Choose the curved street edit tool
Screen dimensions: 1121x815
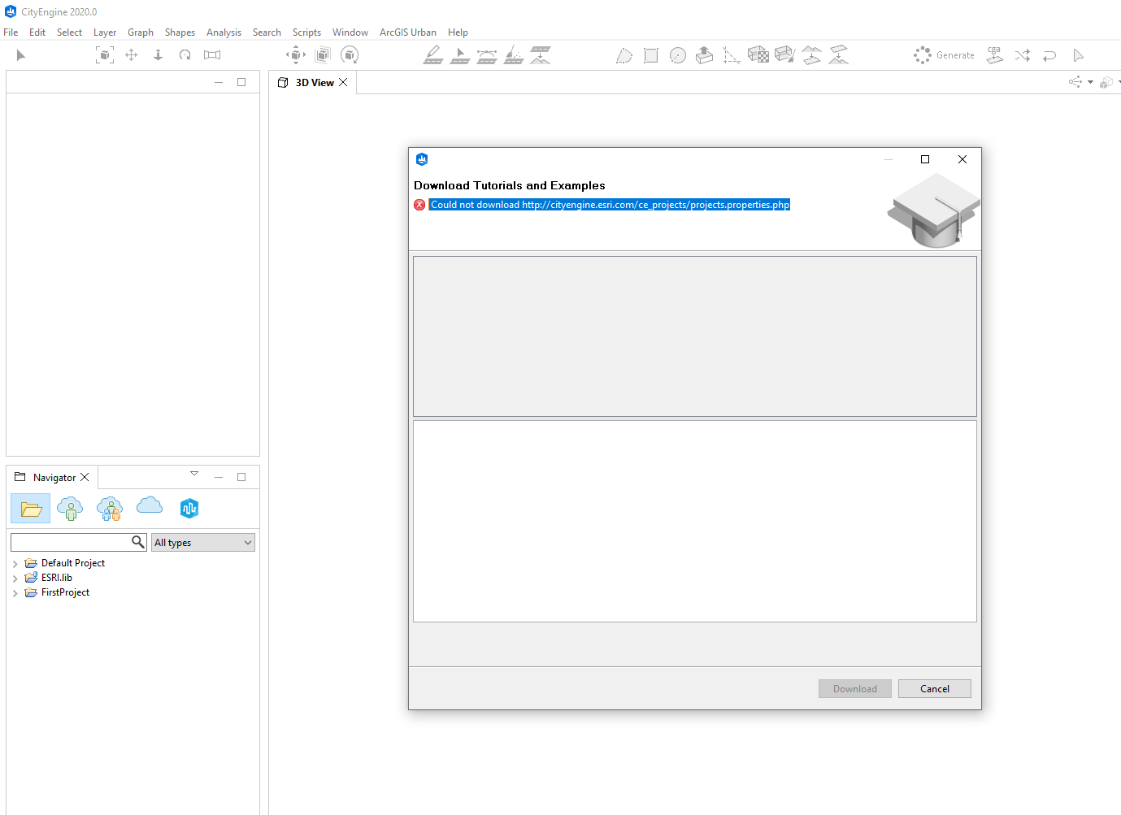[487, 55]
